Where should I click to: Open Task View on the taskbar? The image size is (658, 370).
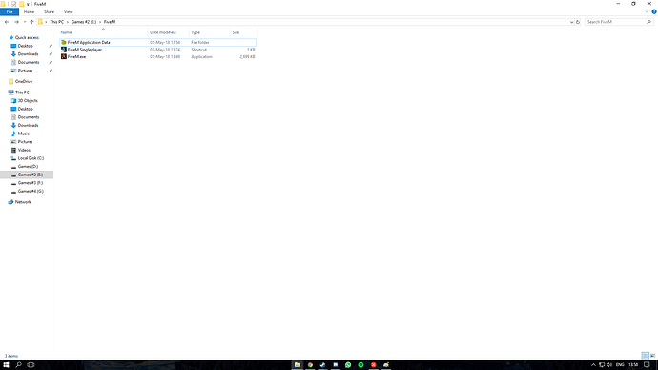[31, 365]
